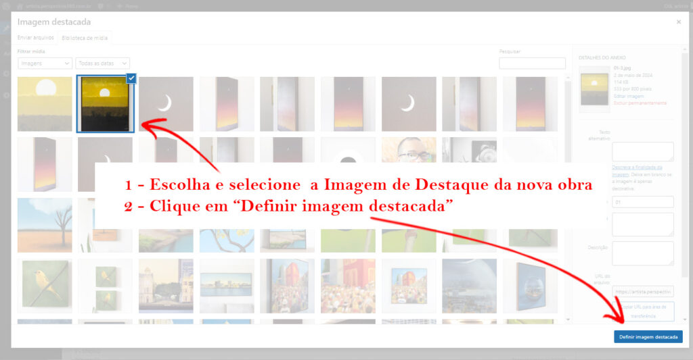Screen dimensions: 693x360
Task: Select the old city buildings painting thumbnail
Action: 166,286
